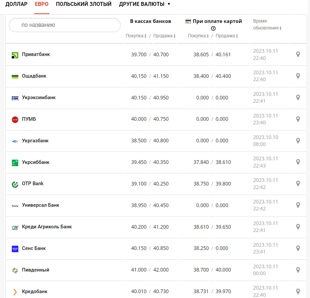Click map pin in Креди Агриколь Банк row

tap(298, 227)
